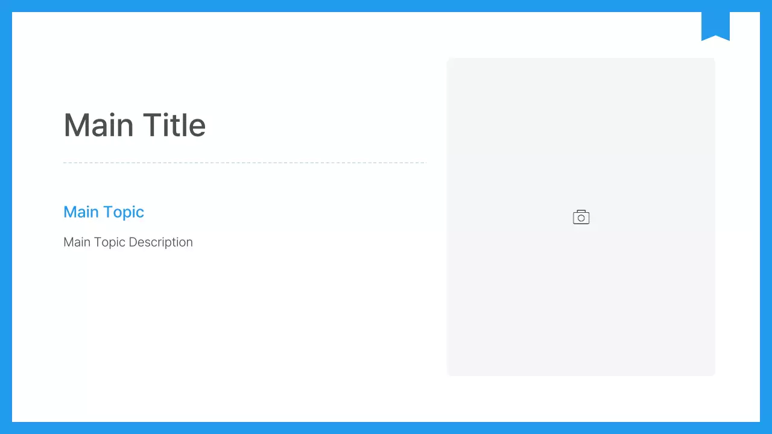Image resolution: width=772 pixels, height=434 pixels.
Task: Click the bottom edge of the gray image placeholder
Action: 581,374
